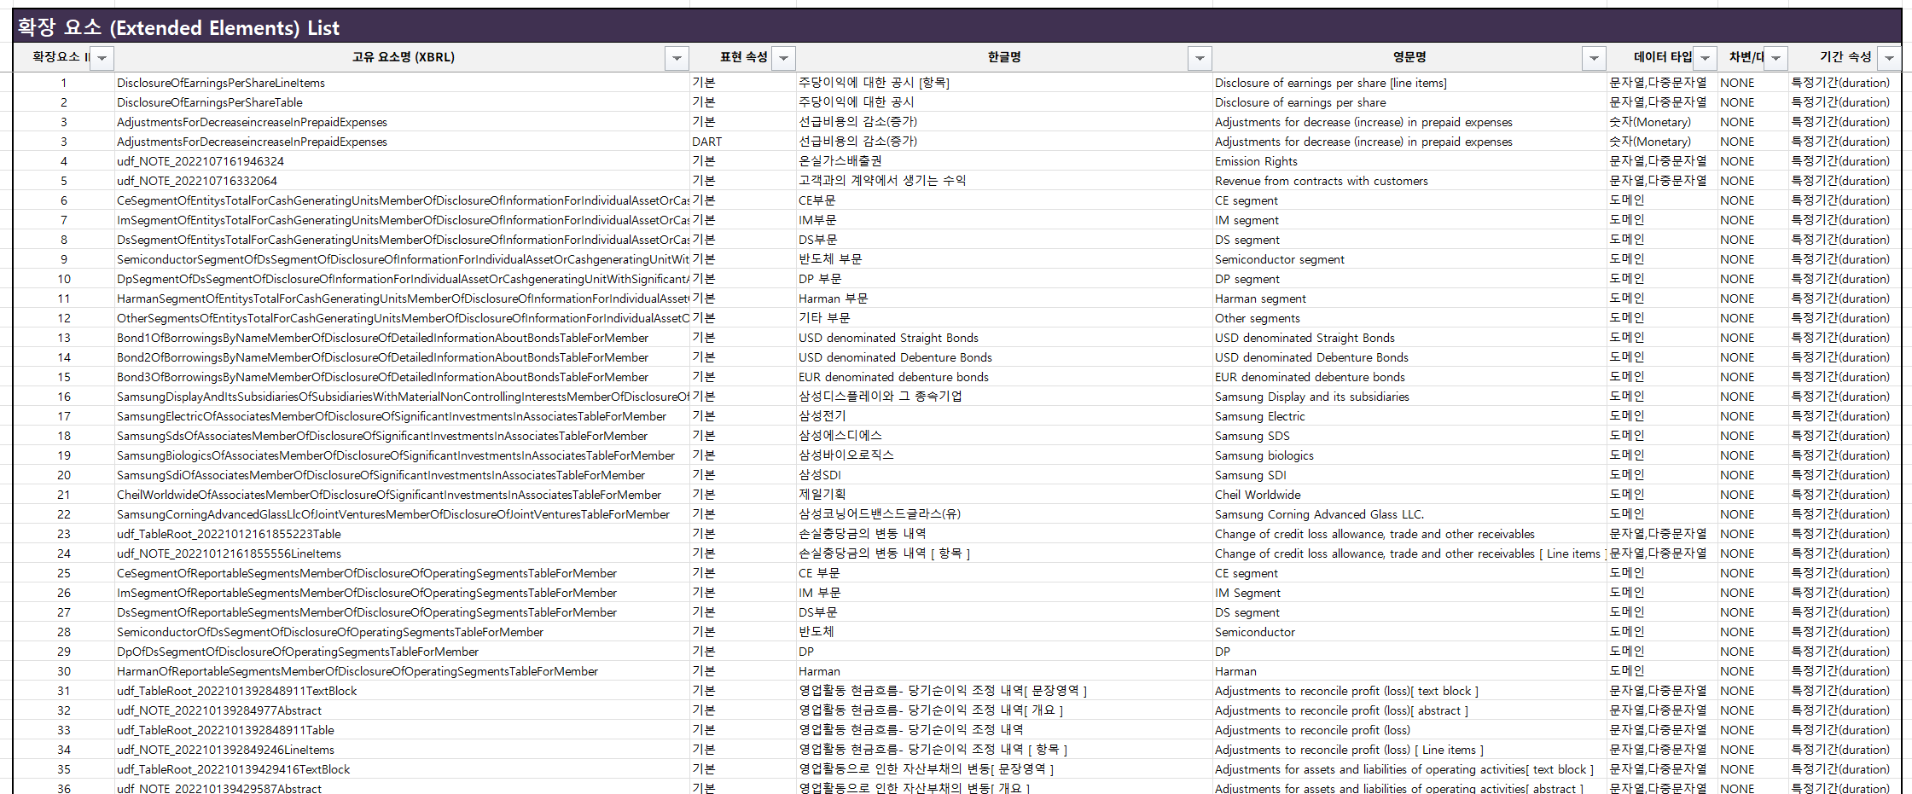The image size is (1912, 794).
Task: Click the udf_NOTE_2022107161946324 element cell
Action: pos(200,161)
